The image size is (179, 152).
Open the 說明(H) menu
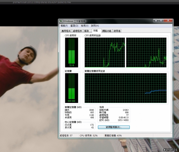coord(95,26)
